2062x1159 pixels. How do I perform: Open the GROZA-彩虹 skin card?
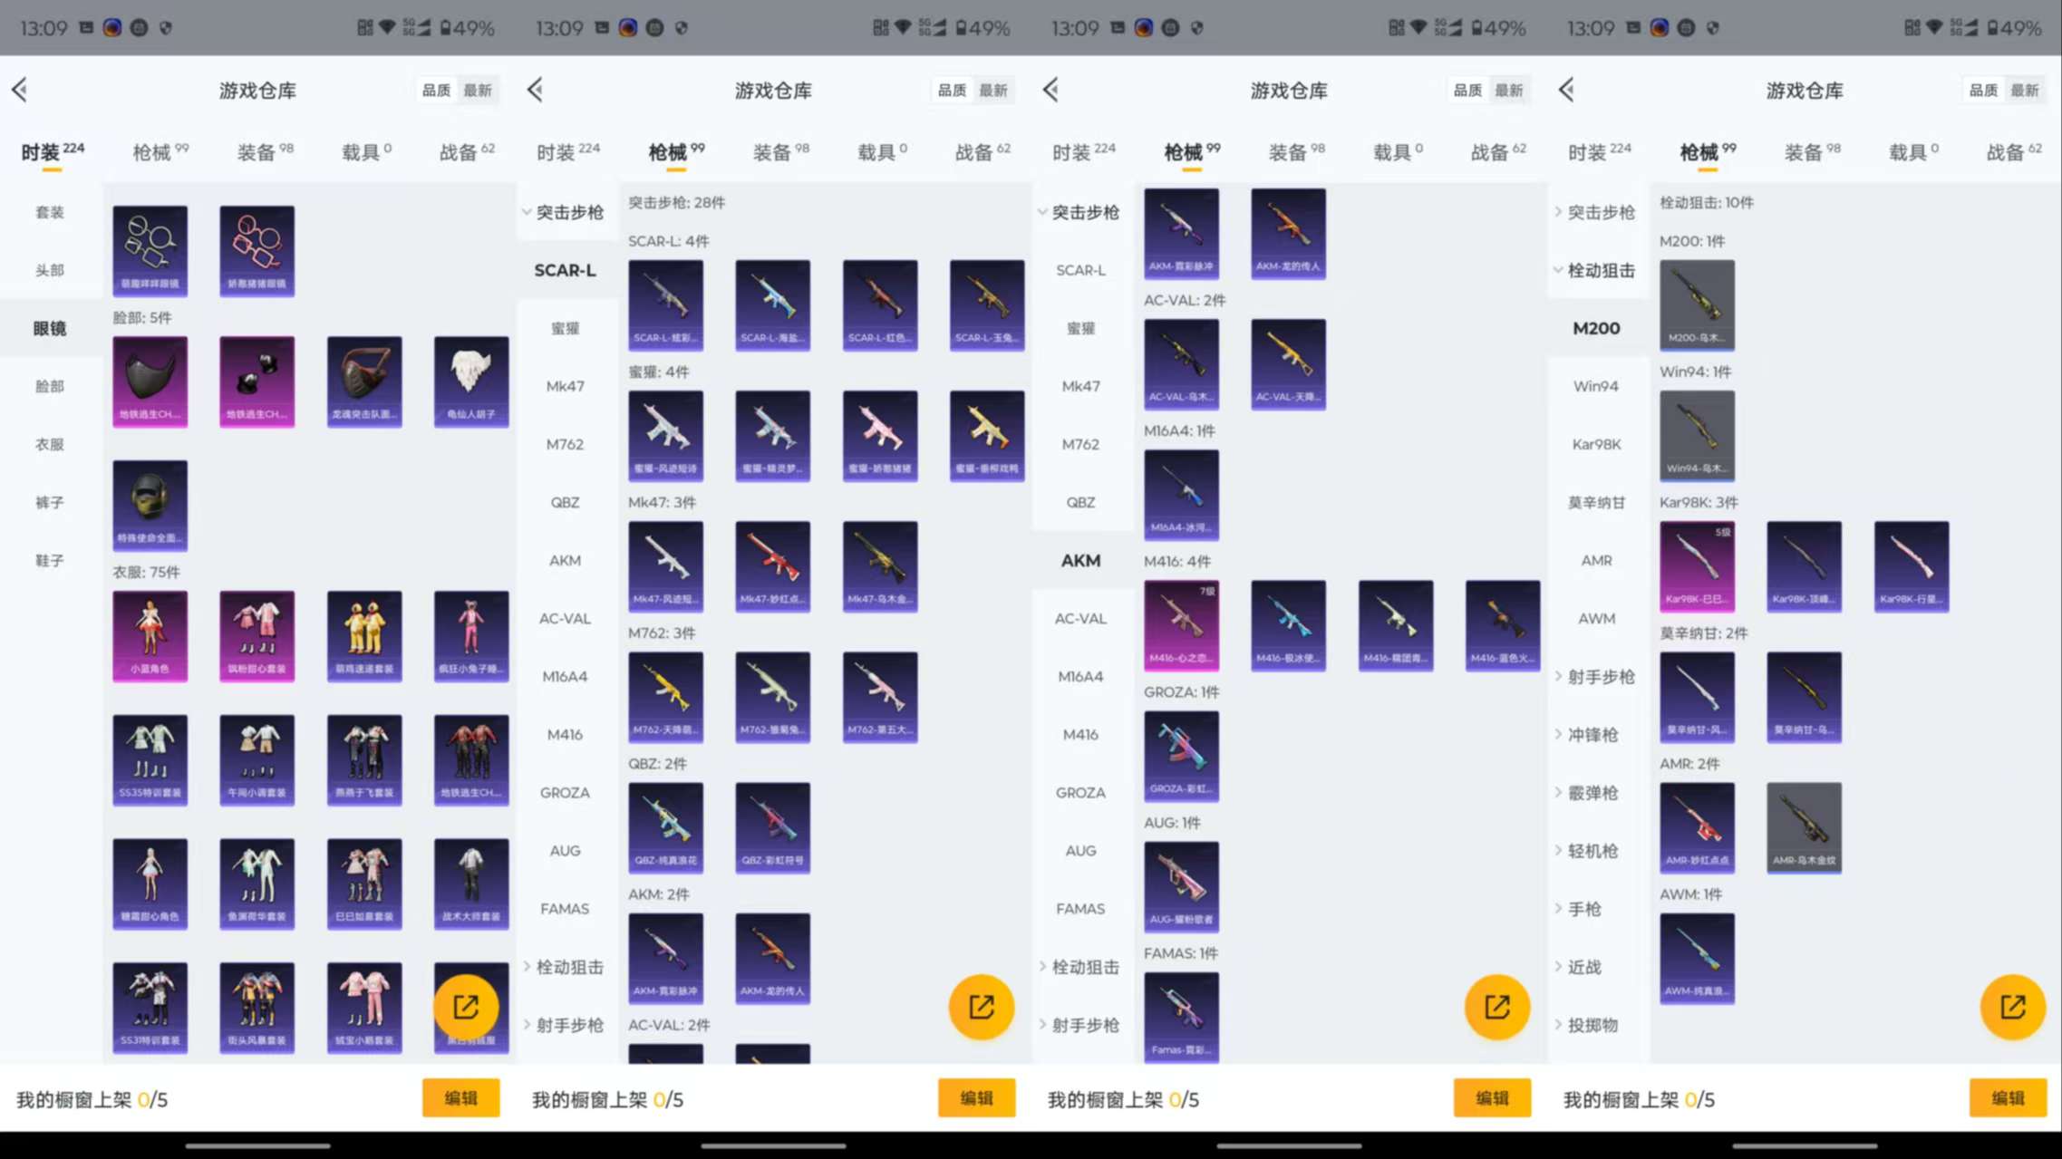(1181, 756)
